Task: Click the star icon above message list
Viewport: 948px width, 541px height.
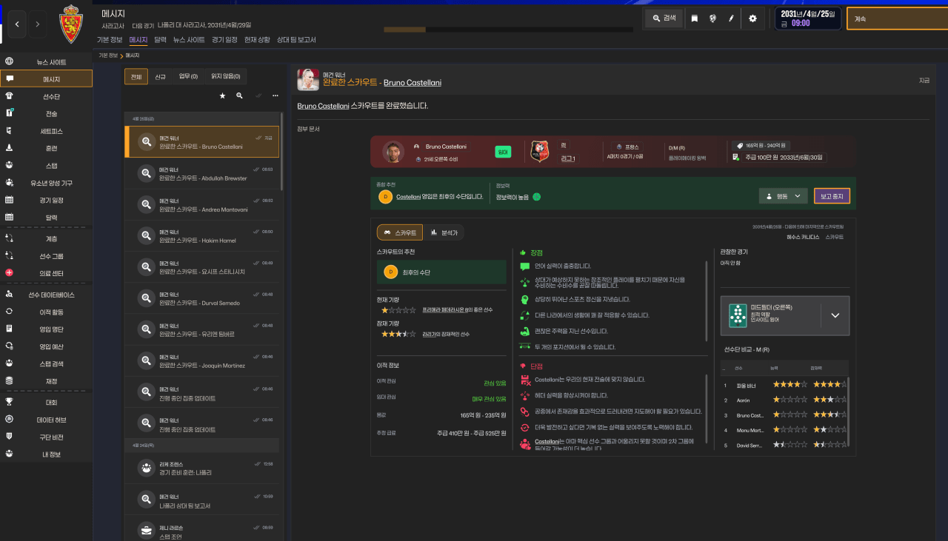Action: 222,95
